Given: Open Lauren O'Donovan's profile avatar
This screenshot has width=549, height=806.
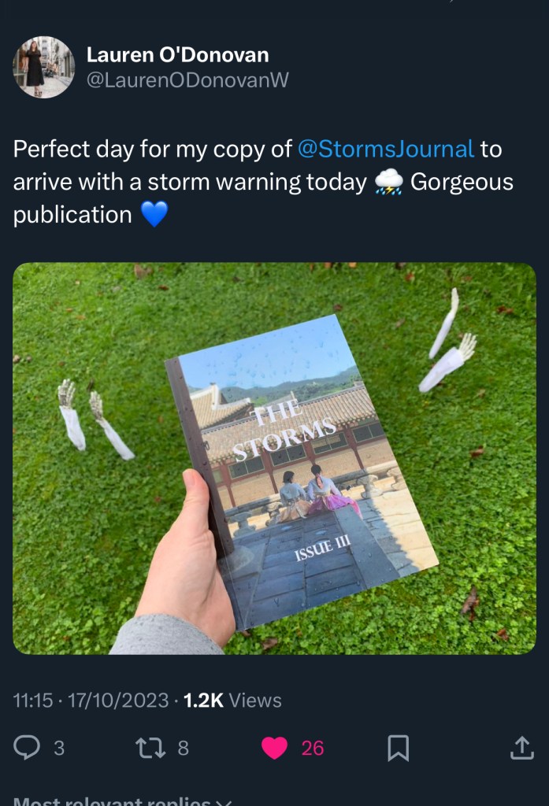Looking at the screenshot, I should tap(43, 67).
